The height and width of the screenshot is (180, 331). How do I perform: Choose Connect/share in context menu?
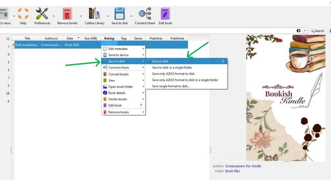click(123, 68)
